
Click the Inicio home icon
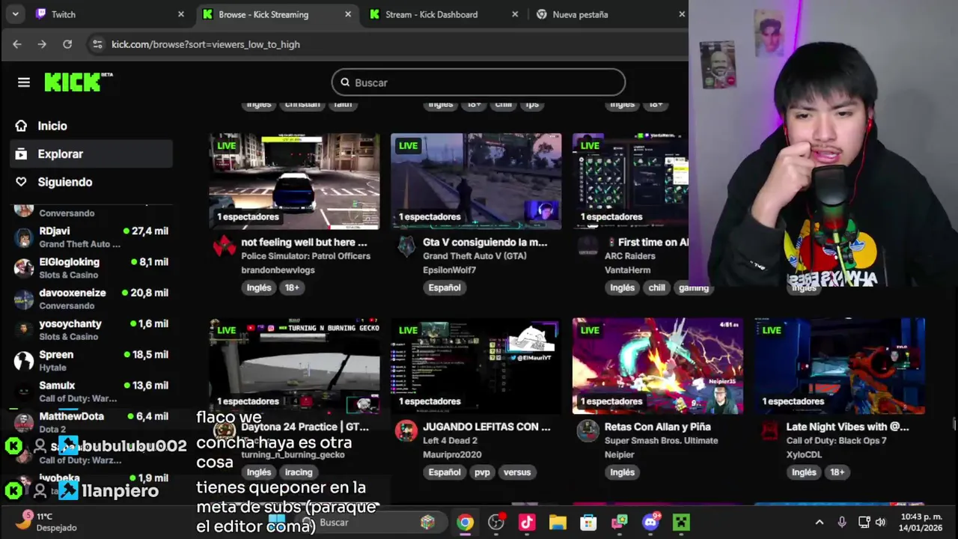(22, 126)
